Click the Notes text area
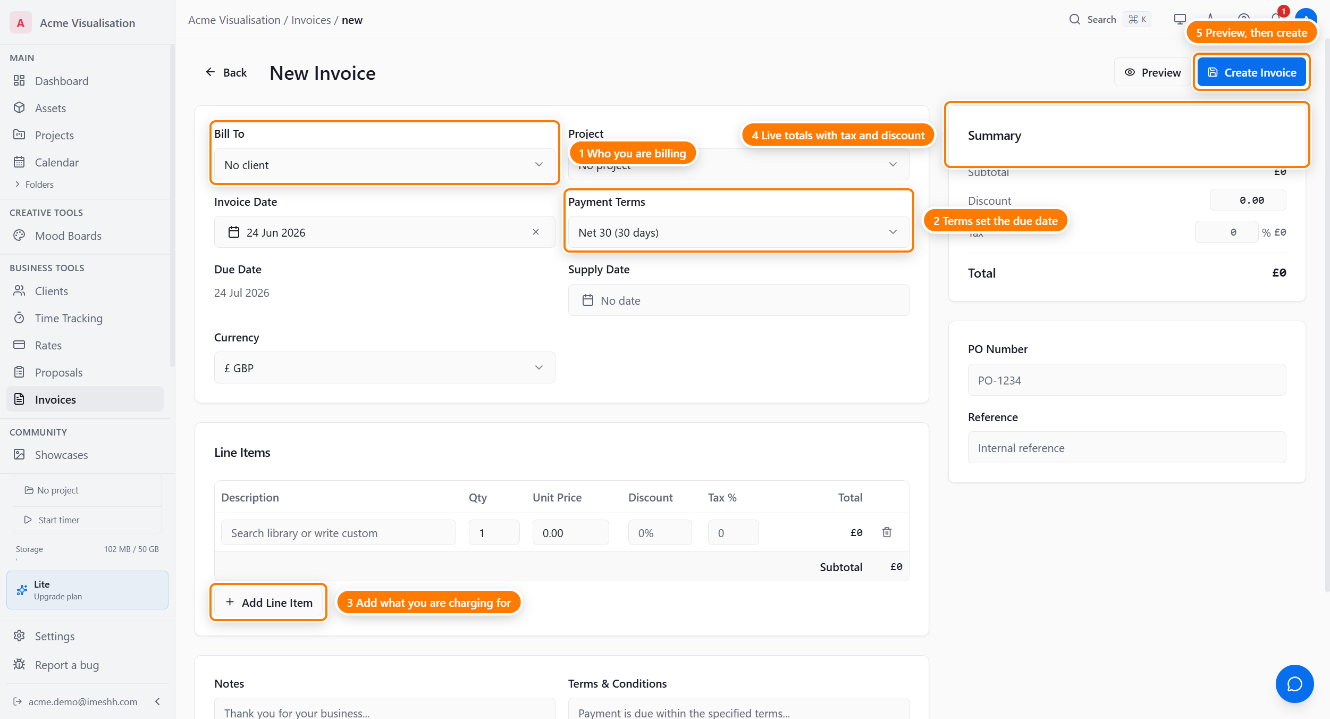Viewport: 1330px width, 719px height. (x=384, y=709)
